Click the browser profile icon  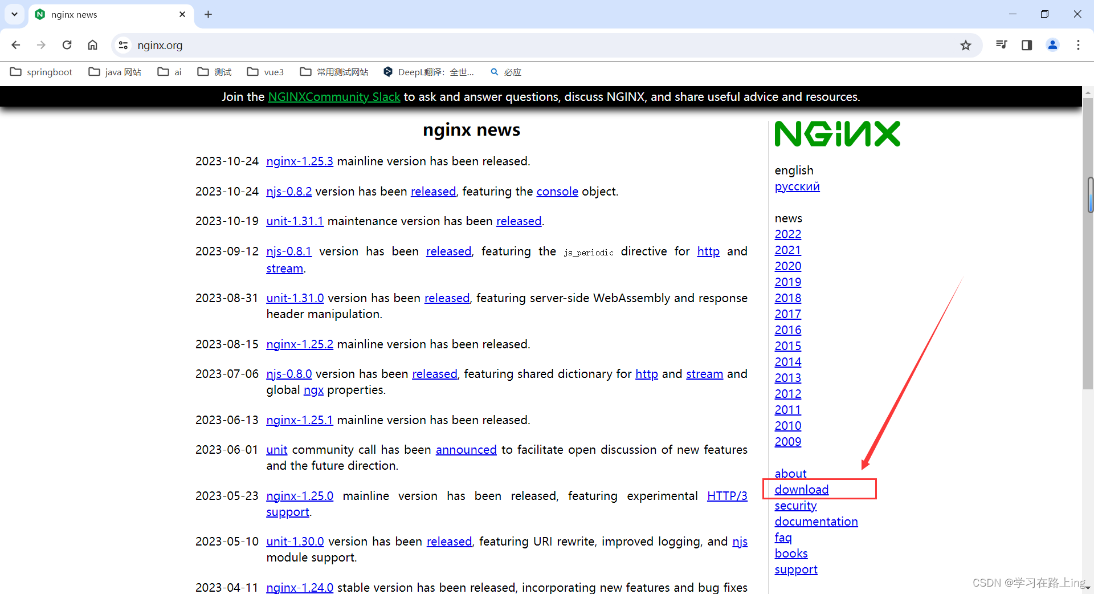click(1052, 45)
